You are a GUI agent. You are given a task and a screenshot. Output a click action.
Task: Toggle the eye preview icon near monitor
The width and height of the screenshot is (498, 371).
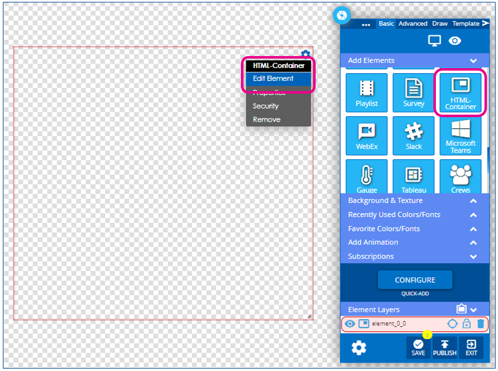click(x=455, y=41)
